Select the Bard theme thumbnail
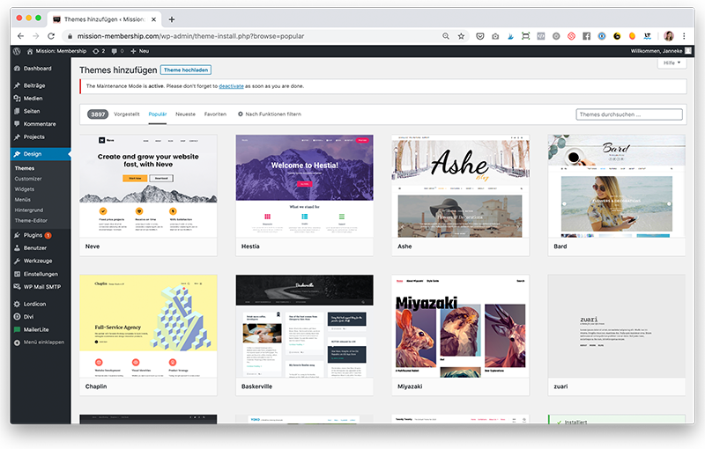Viewport: 705px width, 449px height. pyautogui.click(x=616, y=186)
